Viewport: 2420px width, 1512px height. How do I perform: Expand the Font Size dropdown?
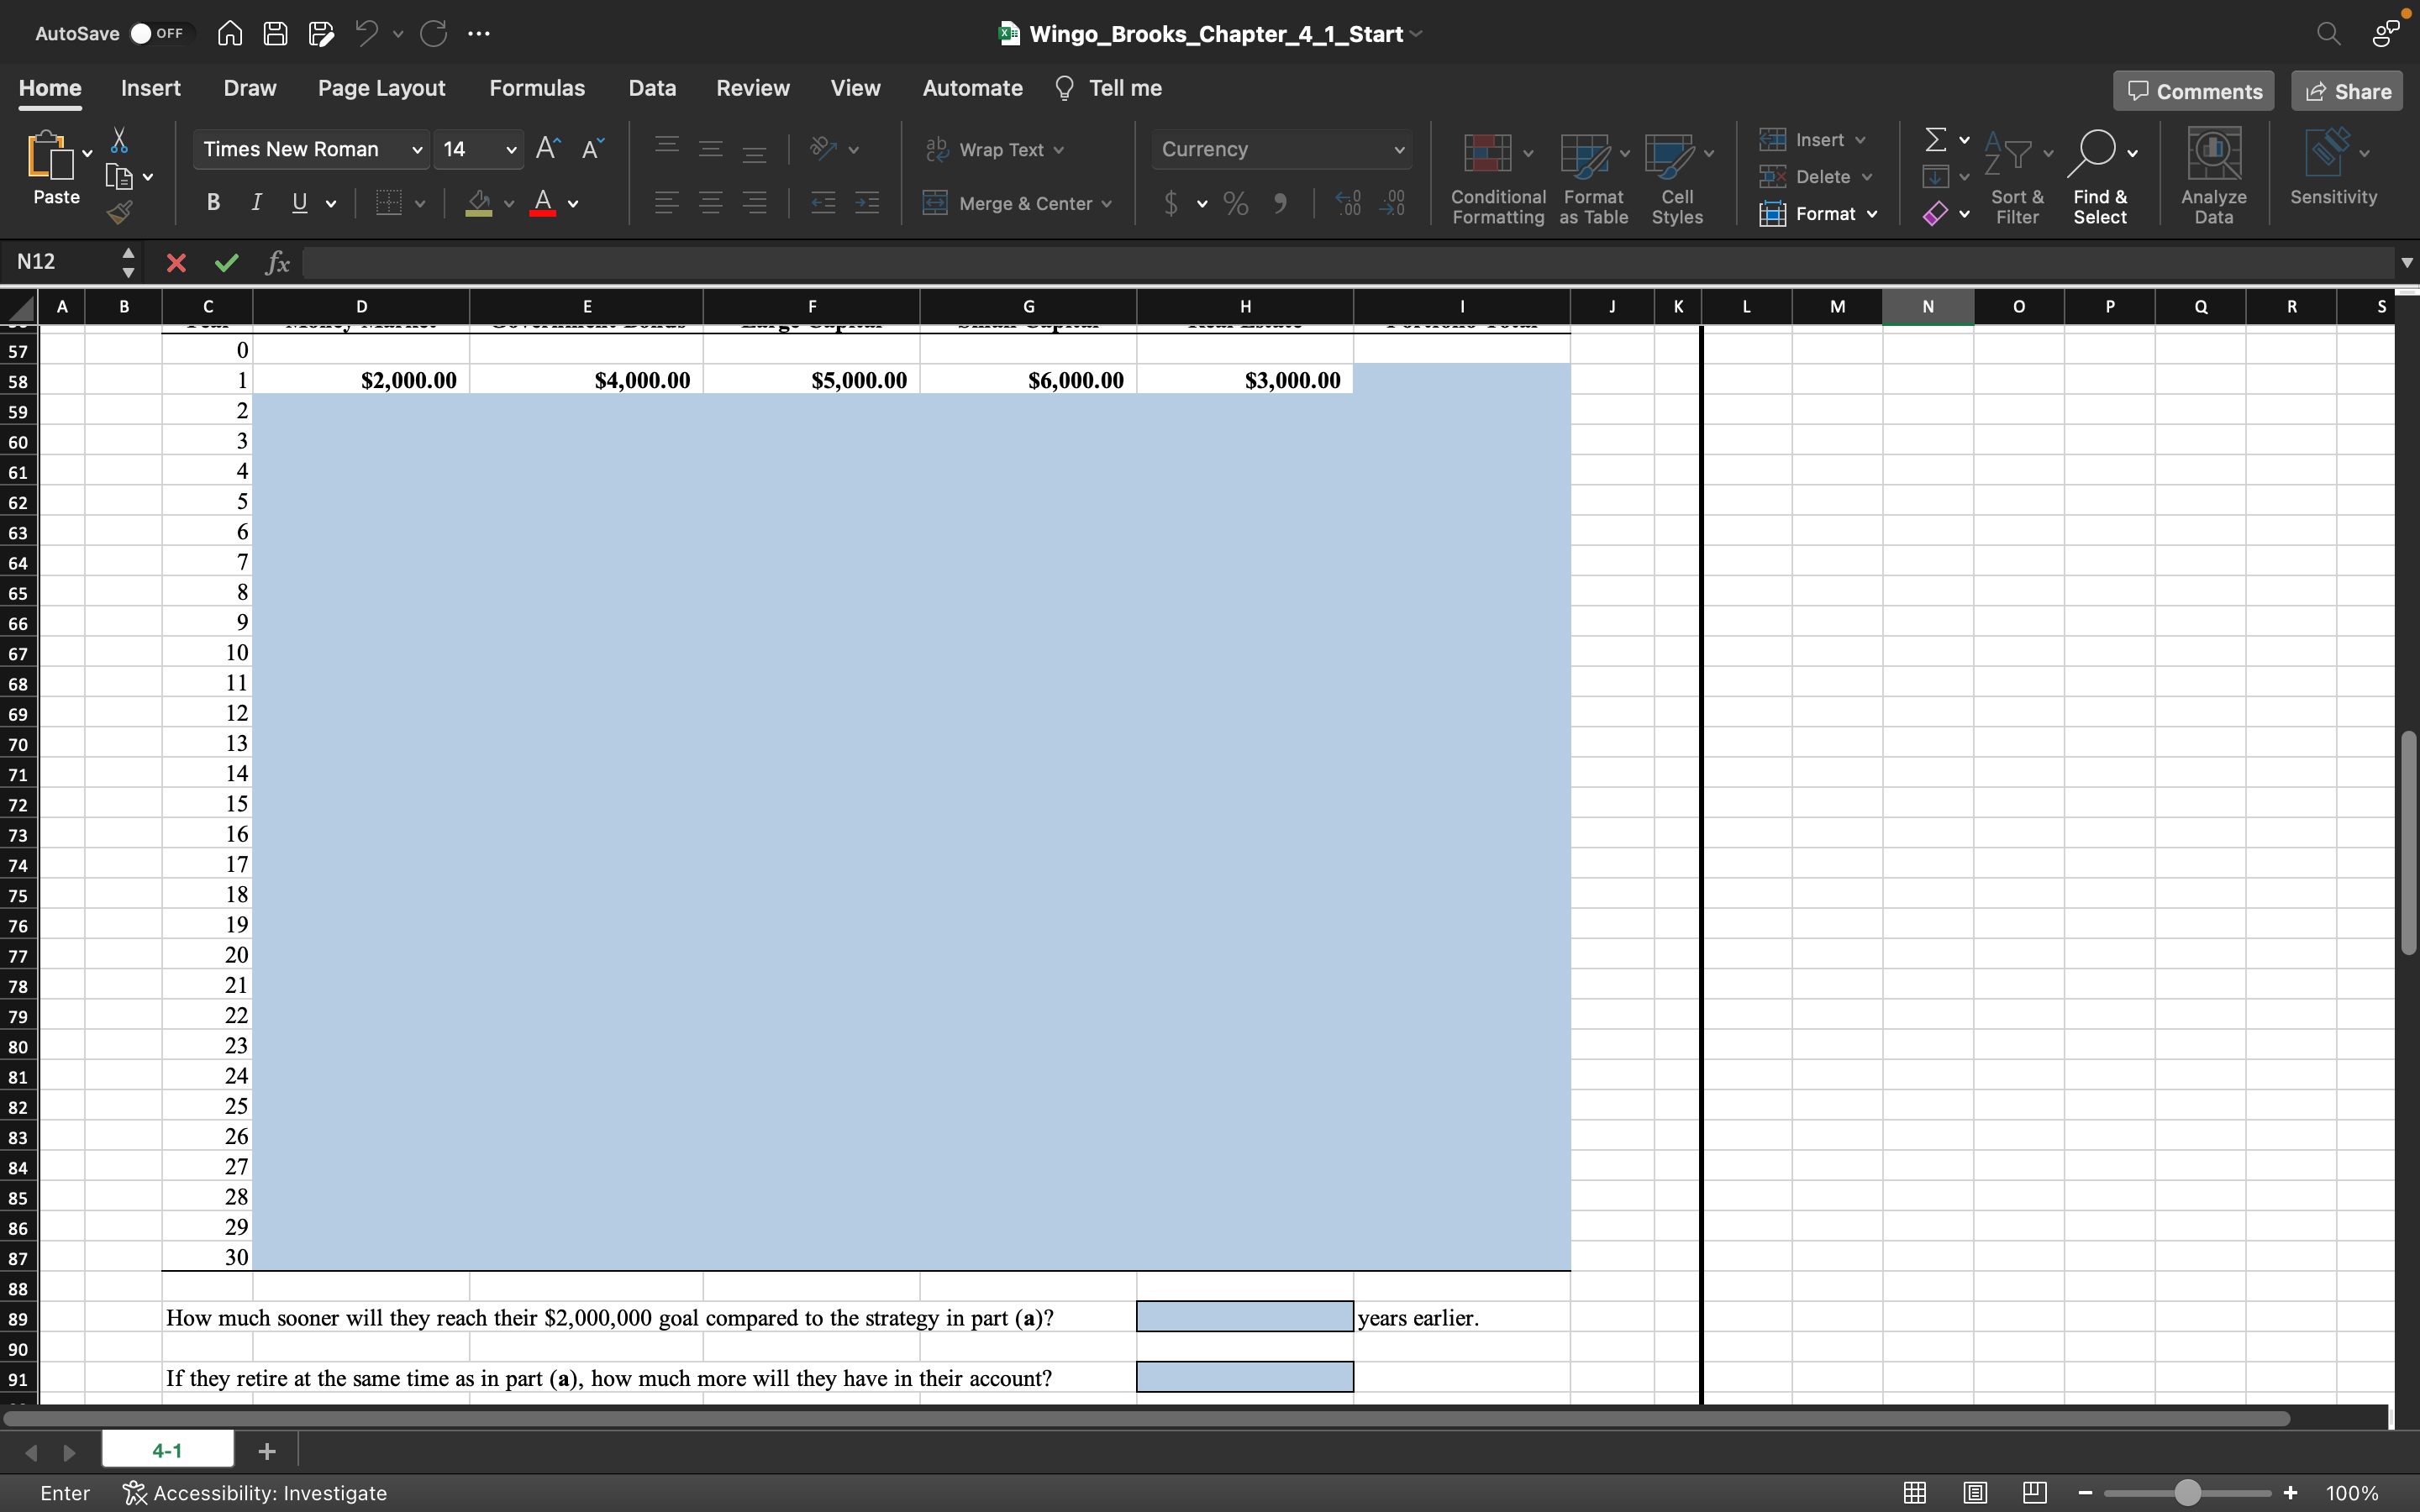510,149
